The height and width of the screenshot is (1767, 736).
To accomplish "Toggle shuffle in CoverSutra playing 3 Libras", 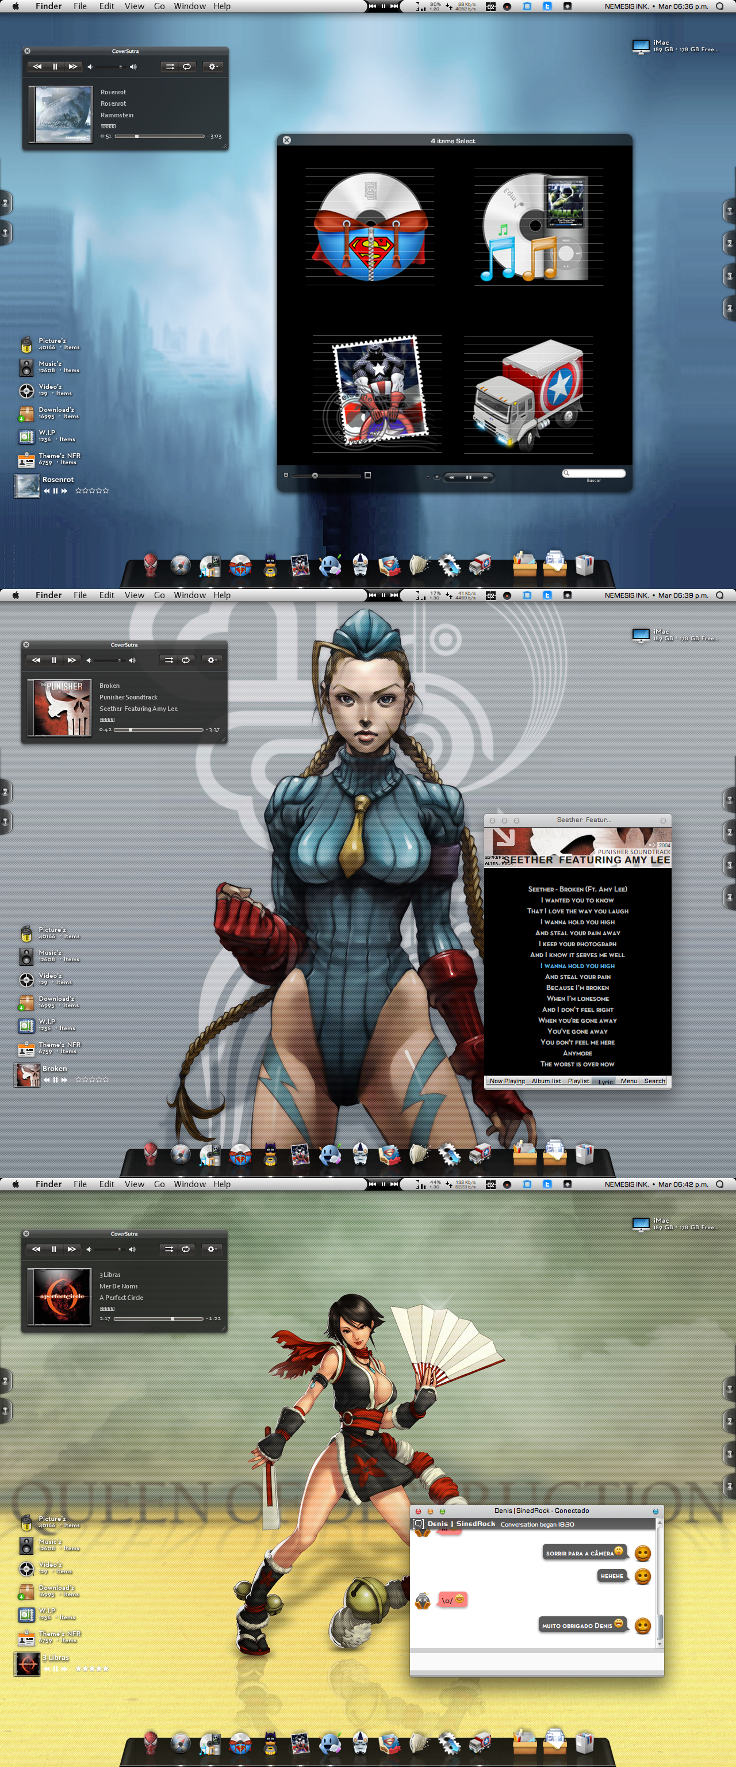I will click(x=168, y=1249).
